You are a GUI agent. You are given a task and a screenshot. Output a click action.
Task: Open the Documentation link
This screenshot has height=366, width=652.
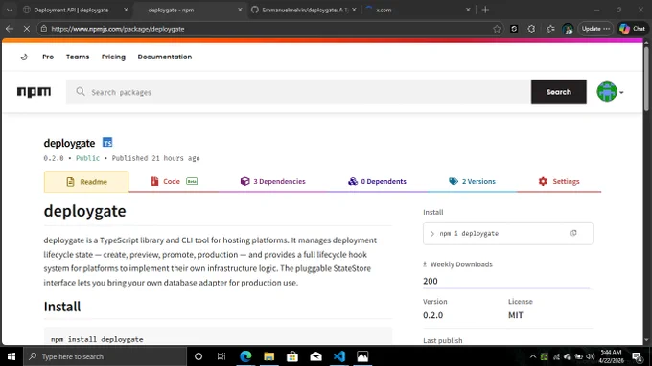[165, 57]
